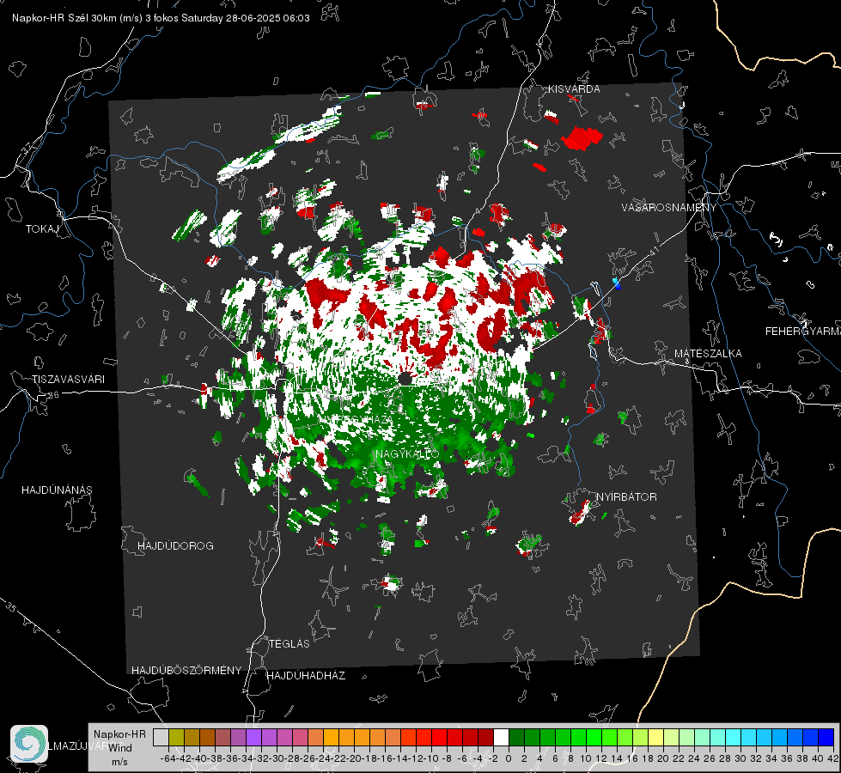Click the -10 value on the scale
Image resolution: width=841 pixels, height=773 pixels.
tap(432, 758)
